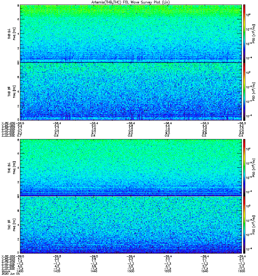This screenshot has width=258, height=276.
Task: Click the PSD [nT²/Hz] label beside THC B∥
Action: pyautogui.click(x=254, y=225)
